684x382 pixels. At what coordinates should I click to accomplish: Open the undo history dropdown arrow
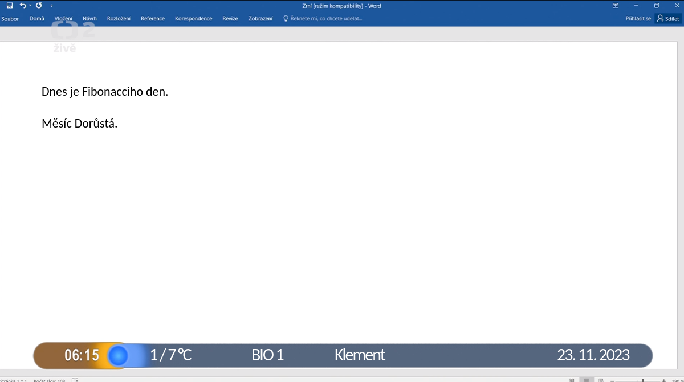pos(30,6)
